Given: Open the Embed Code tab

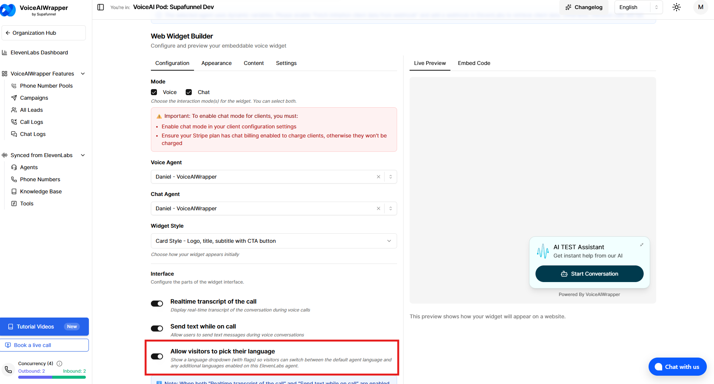Looking at the screenshot, I should 474,63.
